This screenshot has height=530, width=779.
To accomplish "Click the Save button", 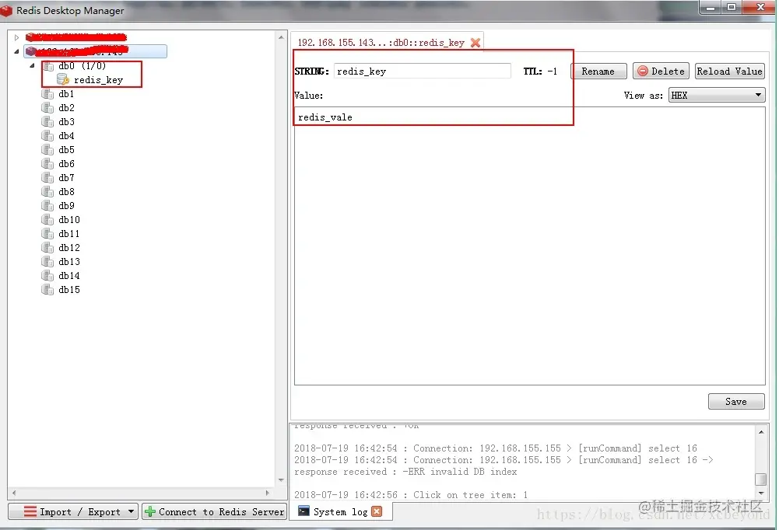I will pos(736,402).
